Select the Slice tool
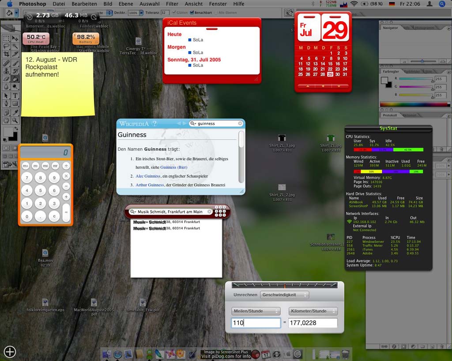The width and height of the screenshot is (452, 361). [x=15, y=54]
